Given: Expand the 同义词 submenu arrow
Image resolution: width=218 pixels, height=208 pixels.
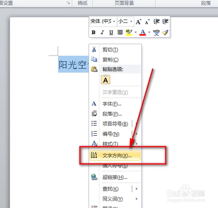Looking at the screenshot, I should point(136,199).
